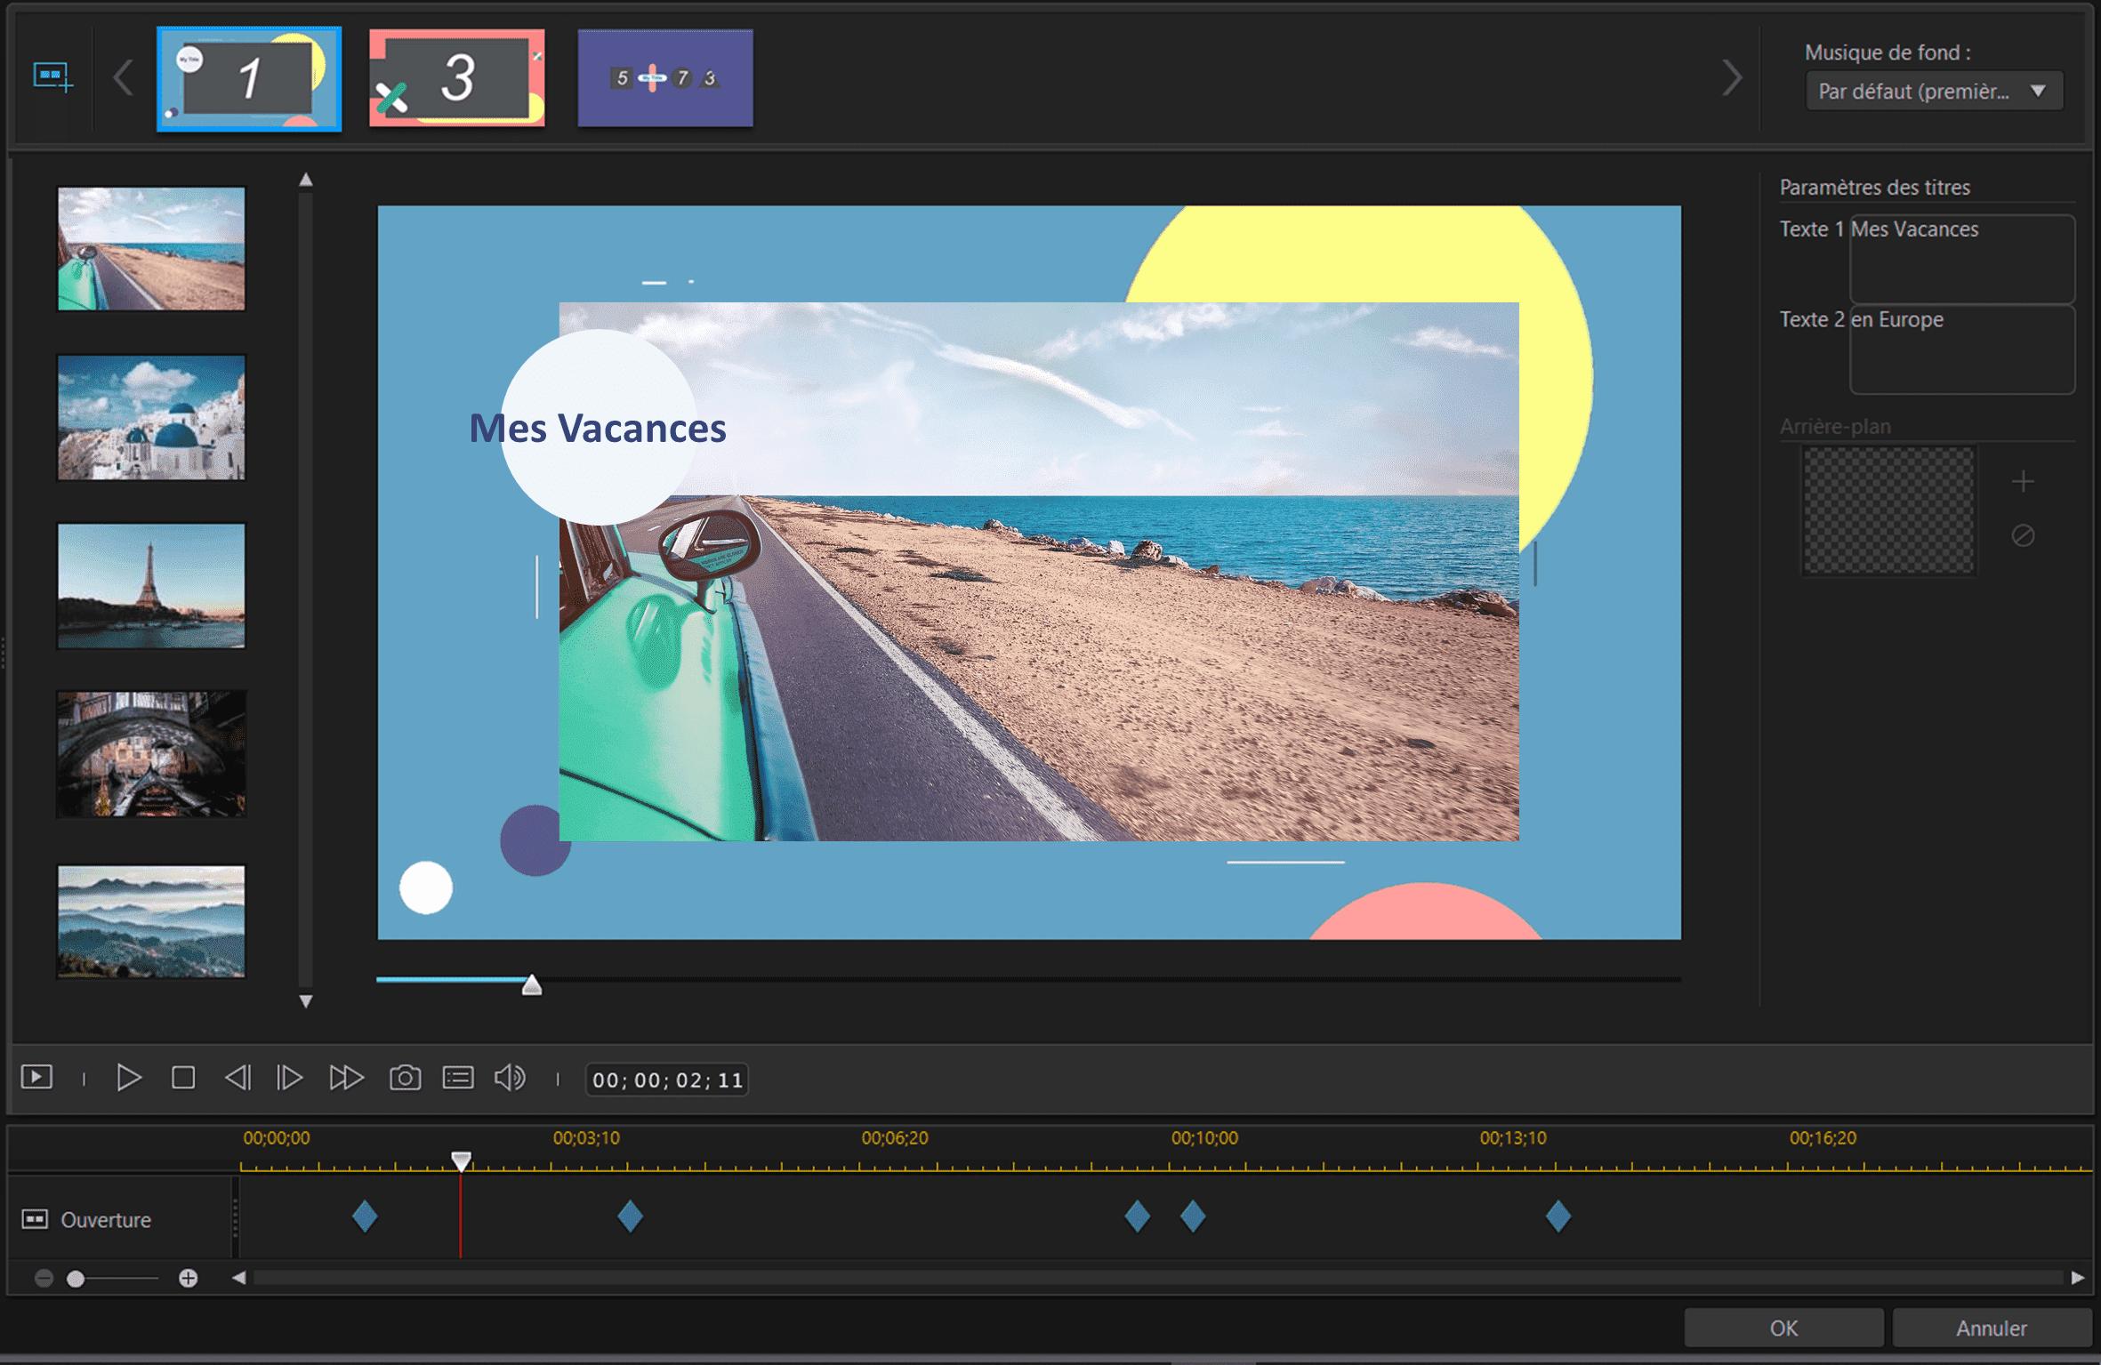Open the Musique de fond dropdown
Screen dimensions: 2101x1365
[1935, 90]
